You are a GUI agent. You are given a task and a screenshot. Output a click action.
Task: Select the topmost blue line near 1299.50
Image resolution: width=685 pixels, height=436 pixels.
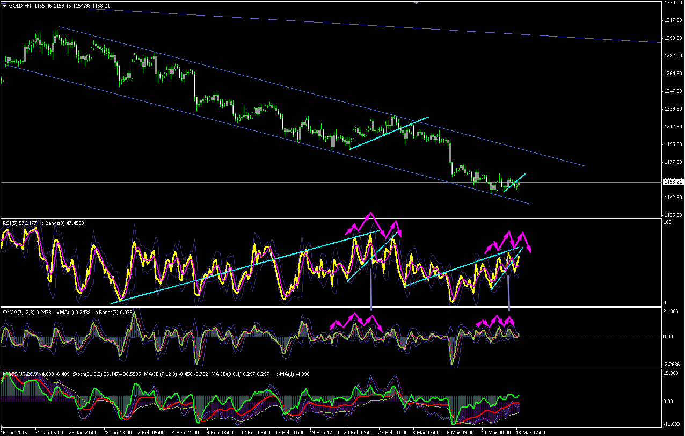coord(373,25)
